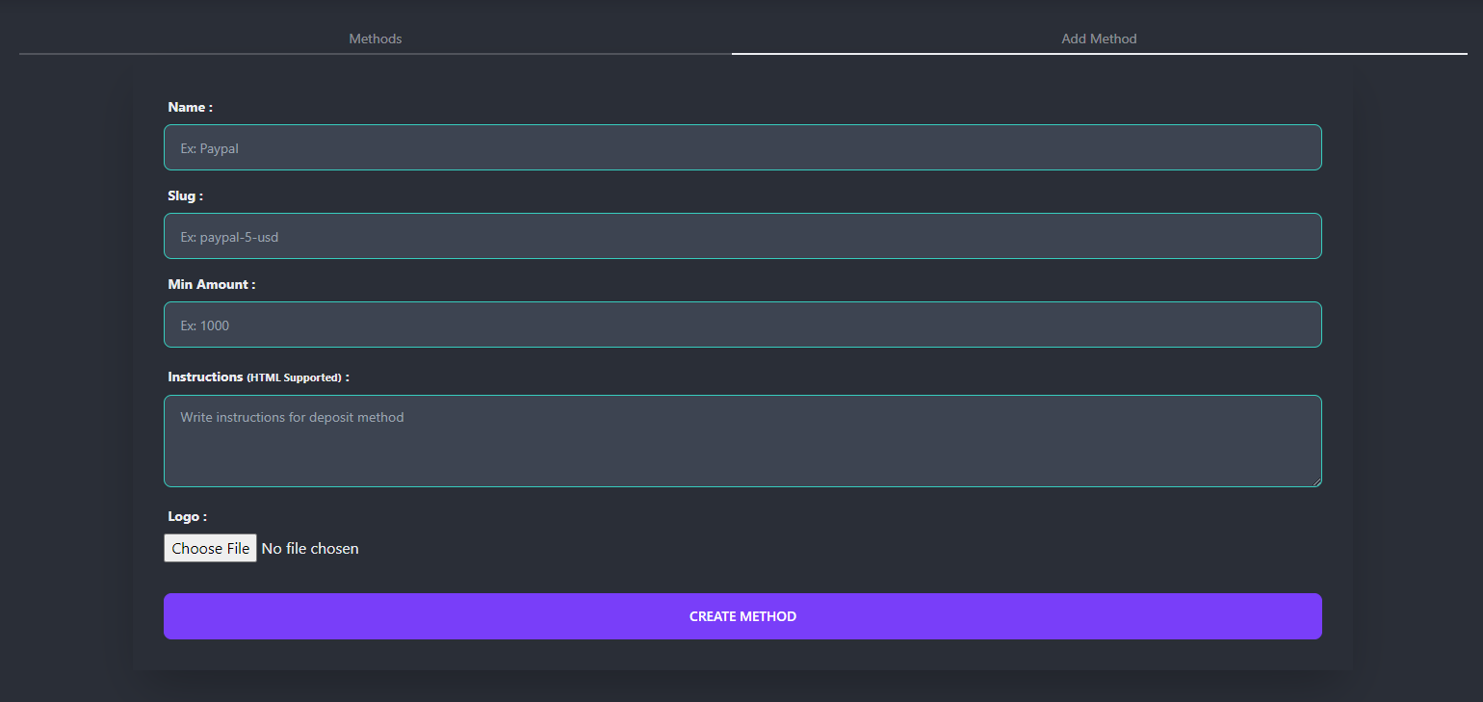Screen dimensions: 1483x702
Task: Click inside the Instructions textarea
Action: point(741,441)
